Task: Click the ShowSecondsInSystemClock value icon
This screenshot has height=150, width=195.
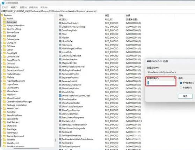Action: tap(60, 96)
